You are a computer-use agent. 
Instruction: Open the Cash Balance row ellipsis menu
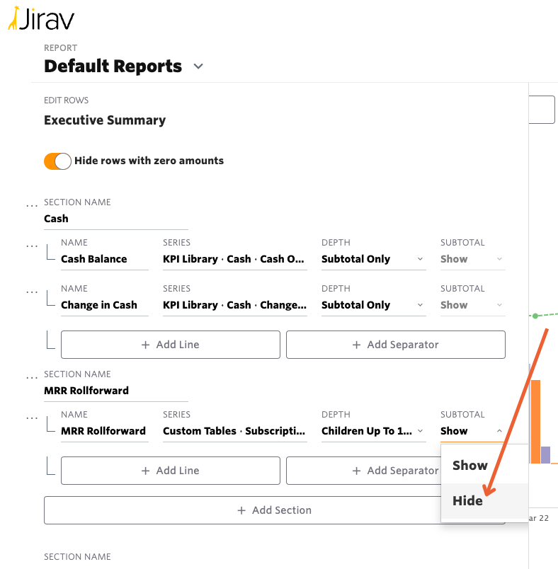click(31, 246)
